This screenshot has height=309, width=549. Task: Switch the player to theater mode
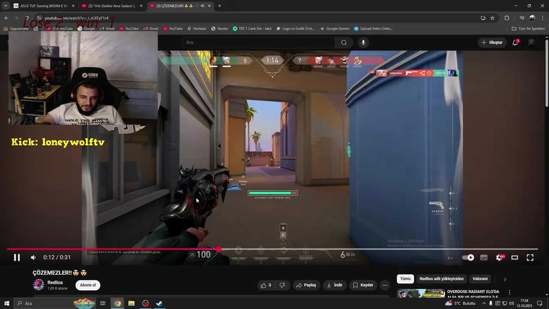coord(515,257)
